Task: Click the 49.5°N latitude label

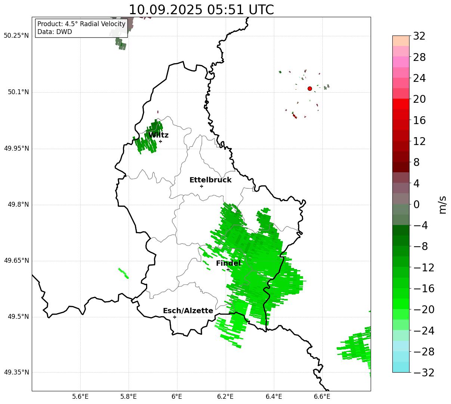Action: 18,317
